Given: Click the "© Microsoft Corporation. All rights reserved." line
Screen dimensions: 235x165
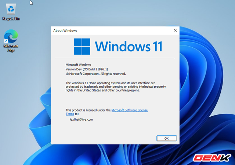Looking at the screenshot, I should (x=96, y=74).
